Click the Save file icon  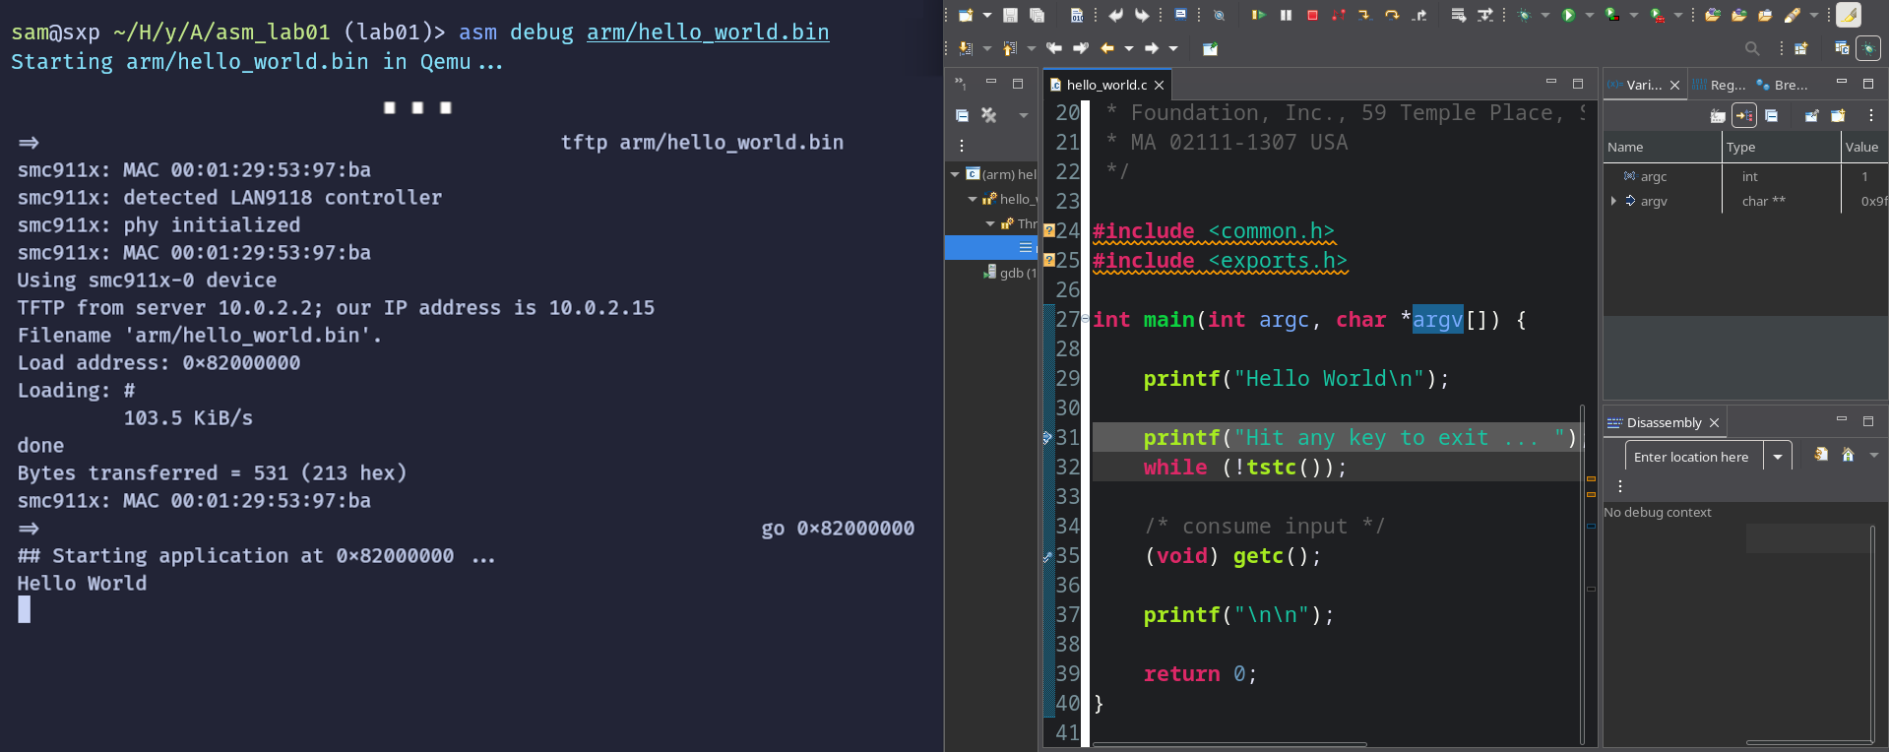coord(1010,15)
